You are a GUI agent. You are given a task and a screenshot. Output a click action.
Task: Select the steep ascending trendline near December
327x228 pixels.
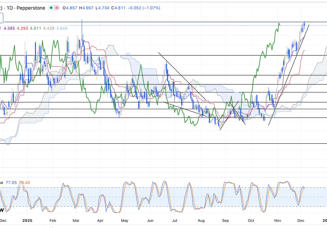289,75
